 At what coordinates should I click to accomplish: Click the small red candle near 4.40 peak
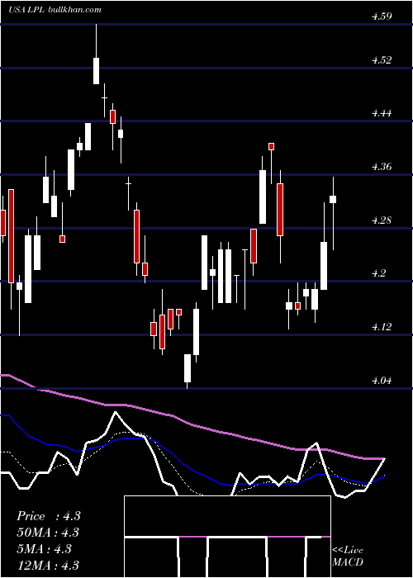272,146
